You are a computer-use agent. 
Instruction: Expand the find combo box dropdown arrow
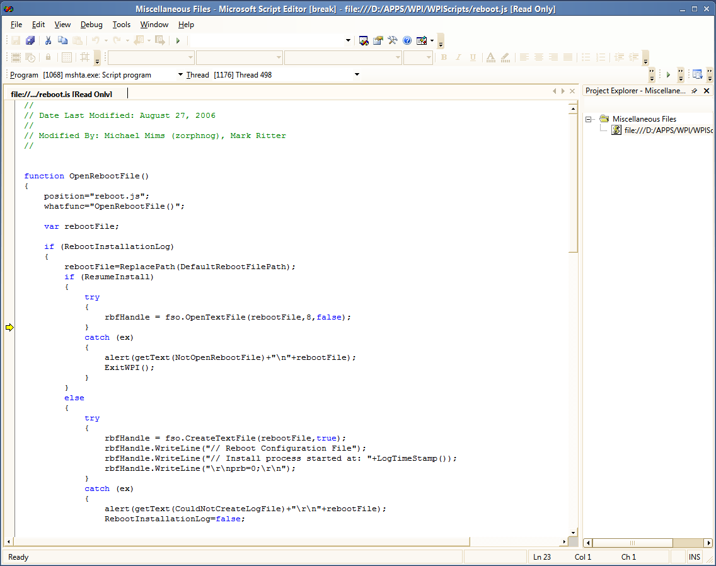point(349,40)
